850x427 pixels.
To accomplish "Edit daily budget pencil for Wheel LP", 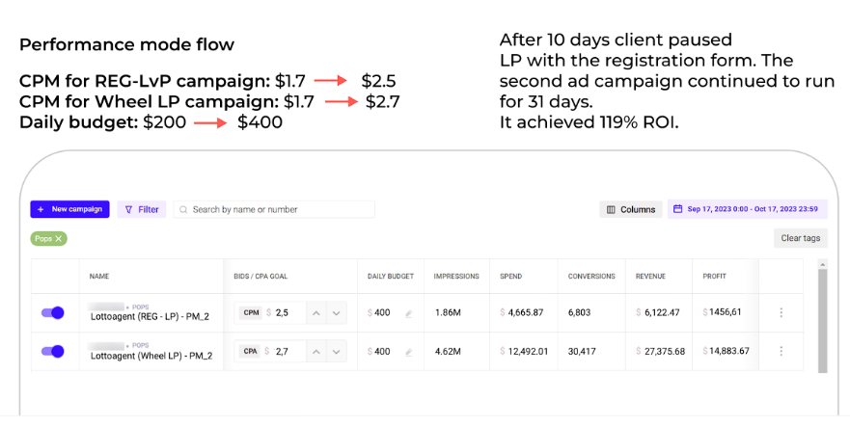I will point(409,352).
